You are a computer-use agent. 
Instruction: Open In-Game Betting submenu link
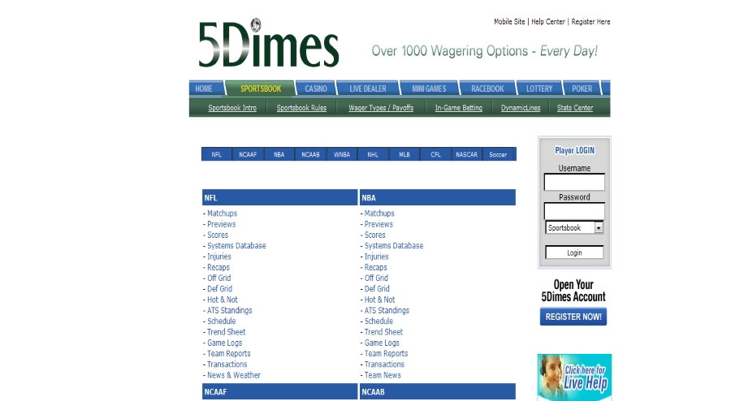tap(459, 108)
